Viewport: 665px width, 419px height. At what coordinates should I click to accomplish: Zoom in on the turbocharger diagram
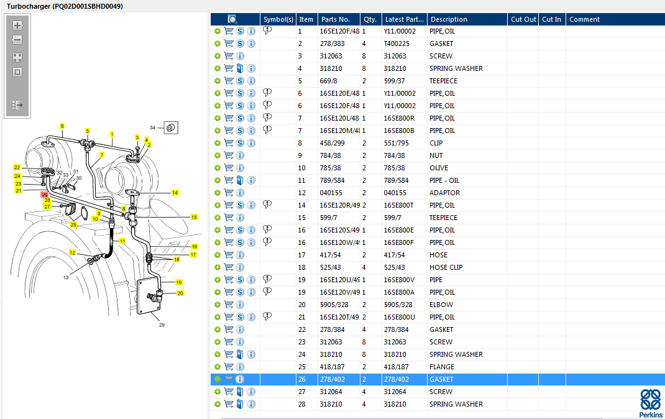pyautogui.click(x=17, y=25)
